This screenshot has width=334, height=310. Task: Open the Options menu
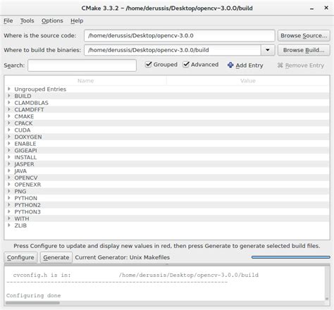click(52, 20)
